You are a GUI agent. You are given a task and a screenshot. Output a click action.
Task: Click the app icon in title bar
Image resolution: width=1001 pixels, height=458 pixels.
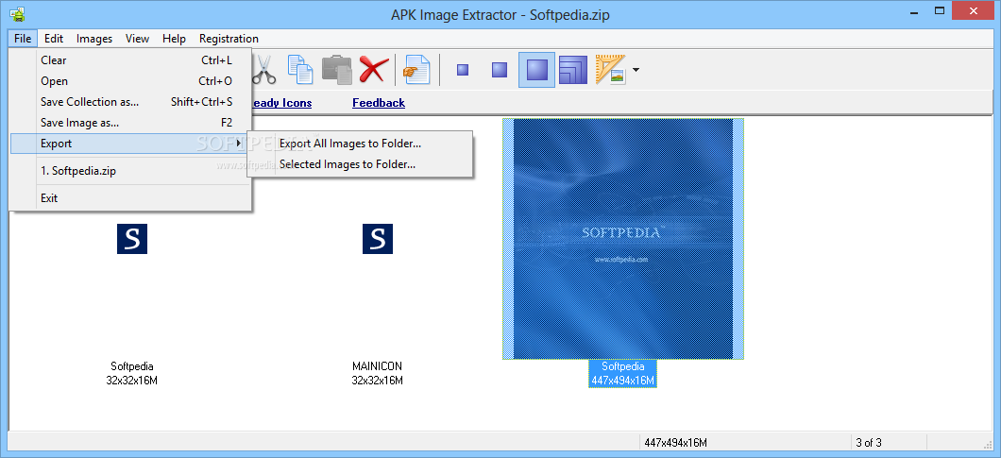17,13
